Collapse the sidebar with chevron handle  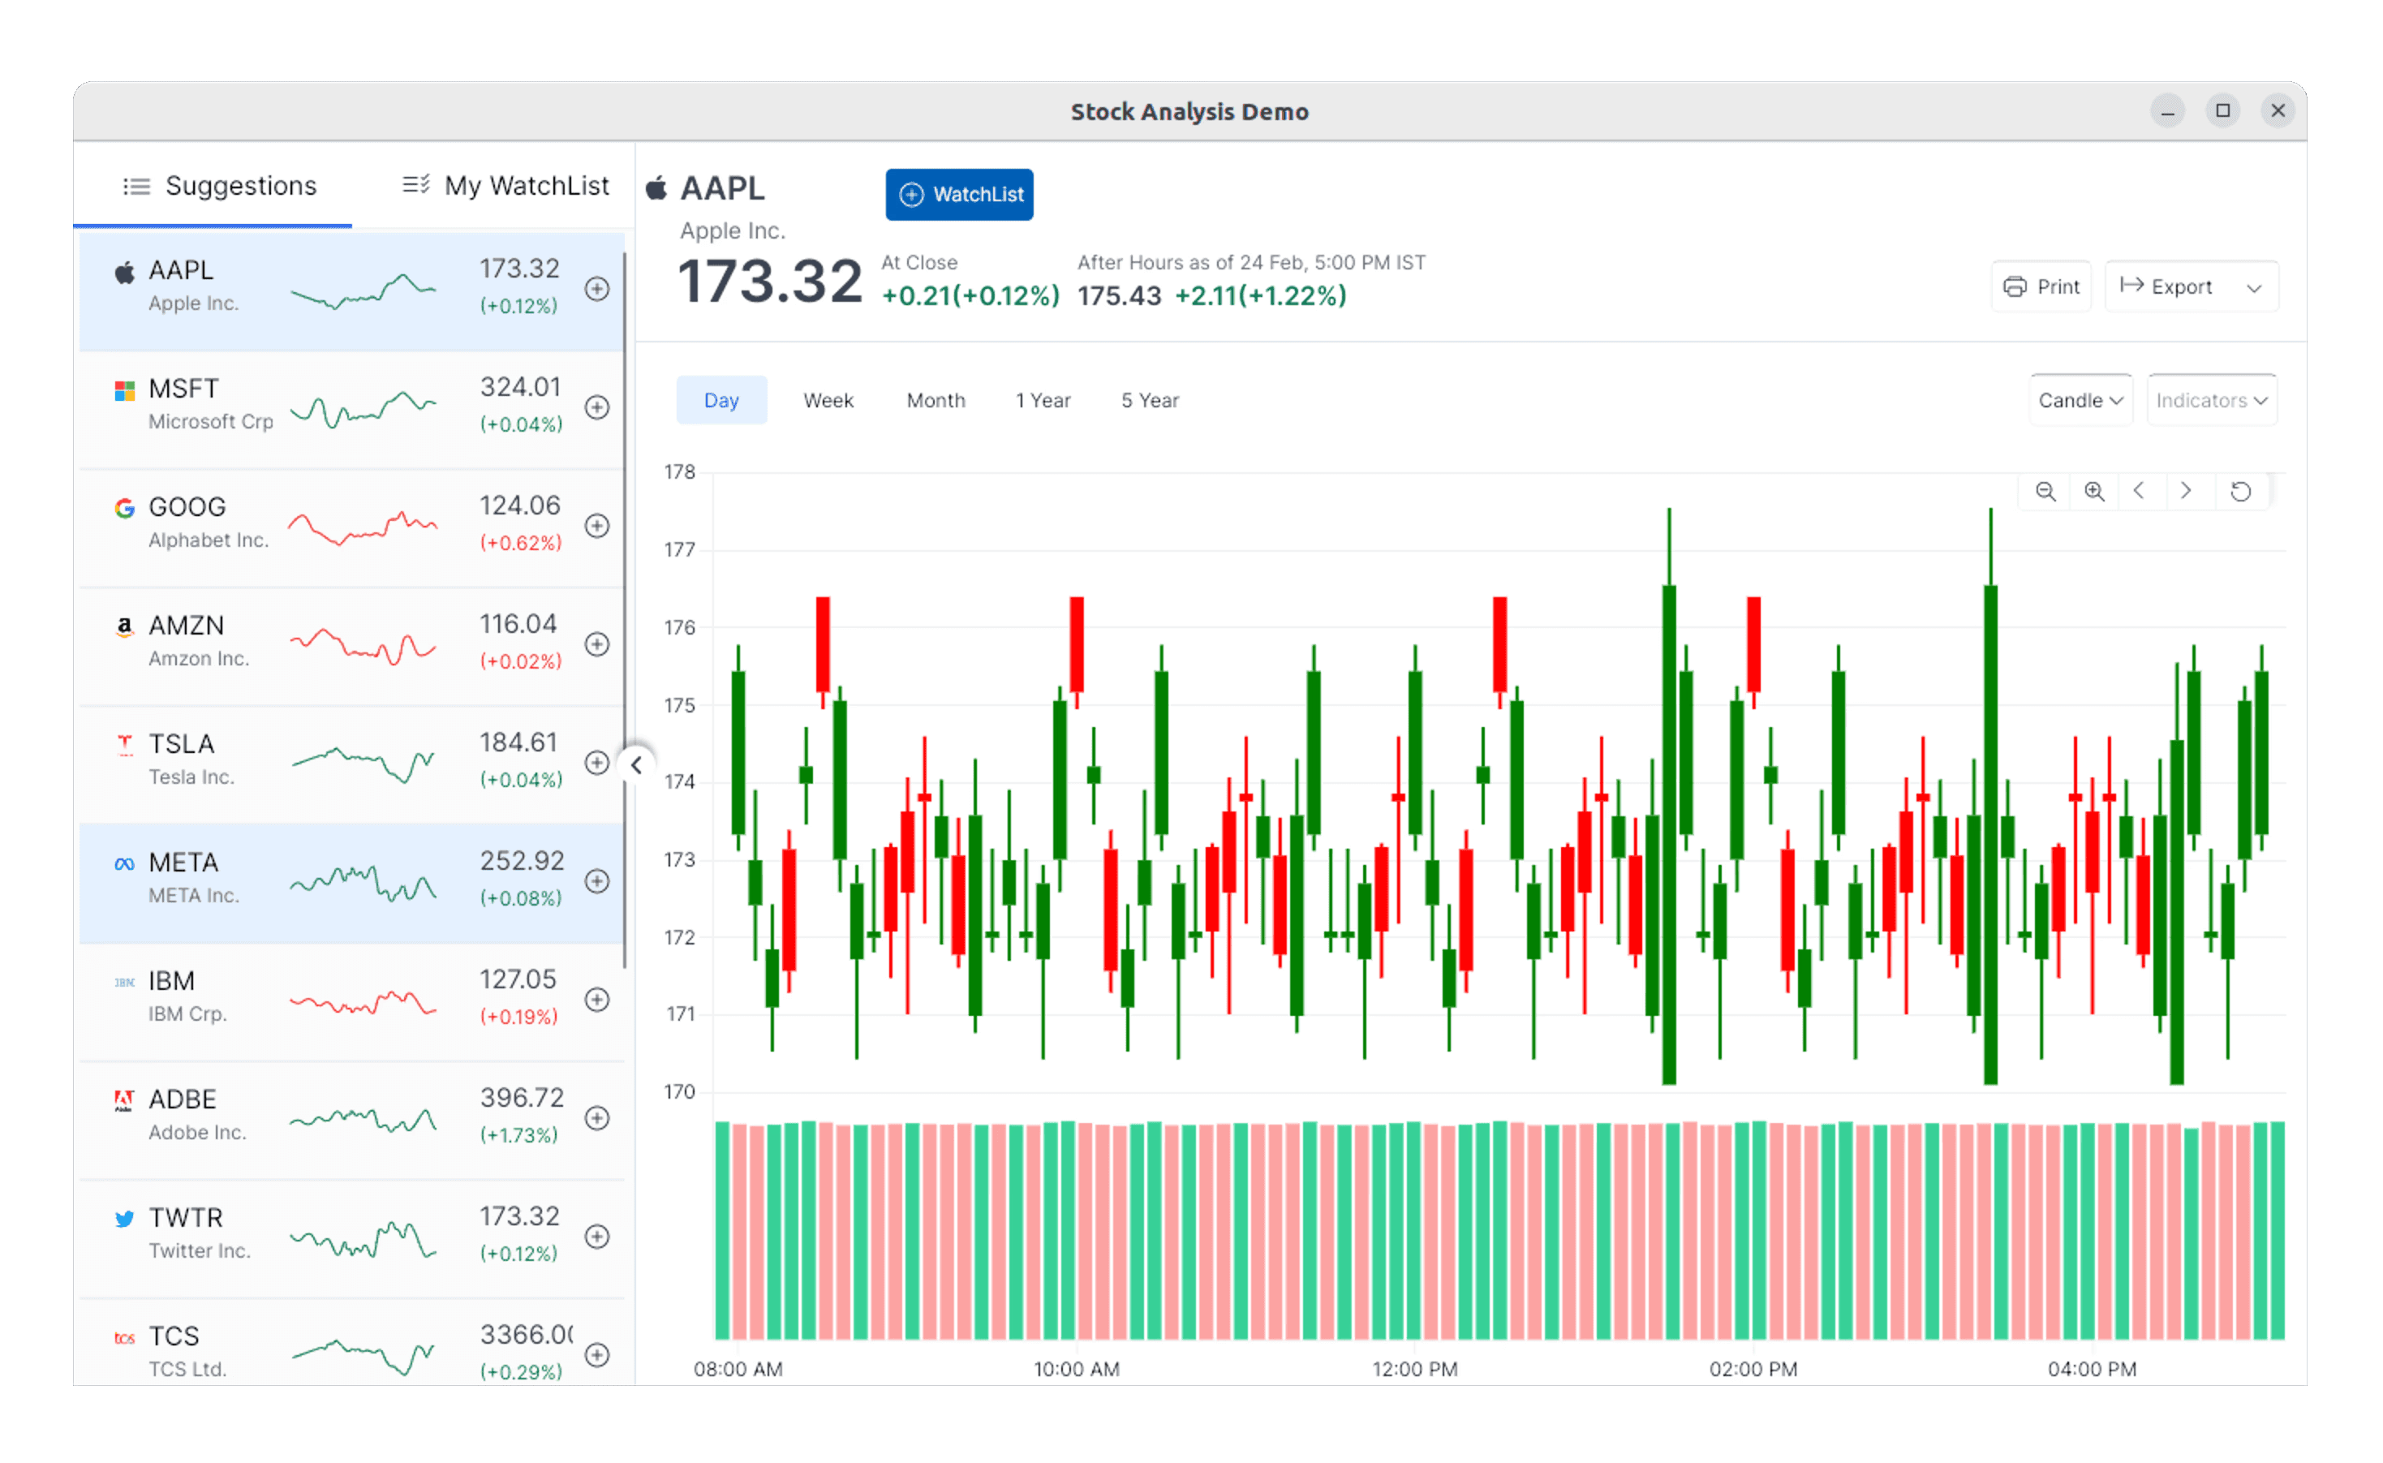coord(635,765)
